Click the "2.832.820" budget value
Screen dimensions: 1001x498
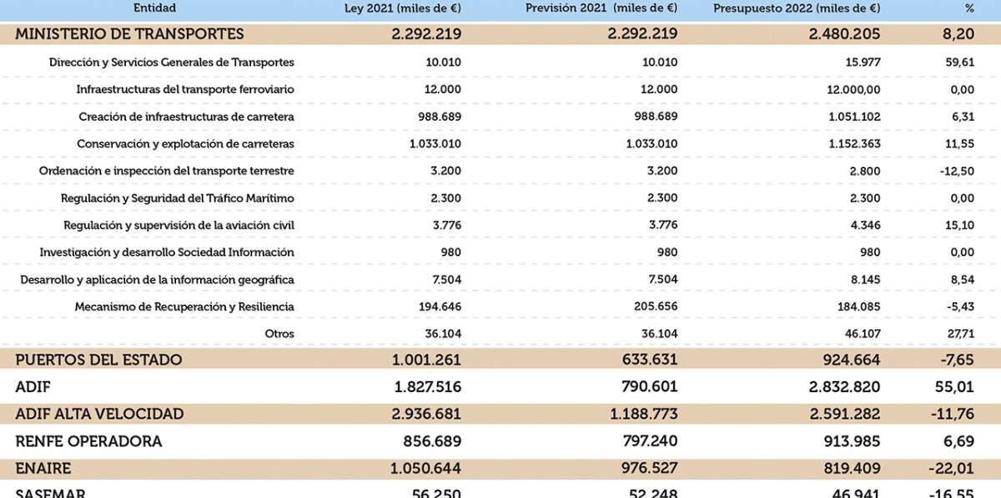(845, 387)
